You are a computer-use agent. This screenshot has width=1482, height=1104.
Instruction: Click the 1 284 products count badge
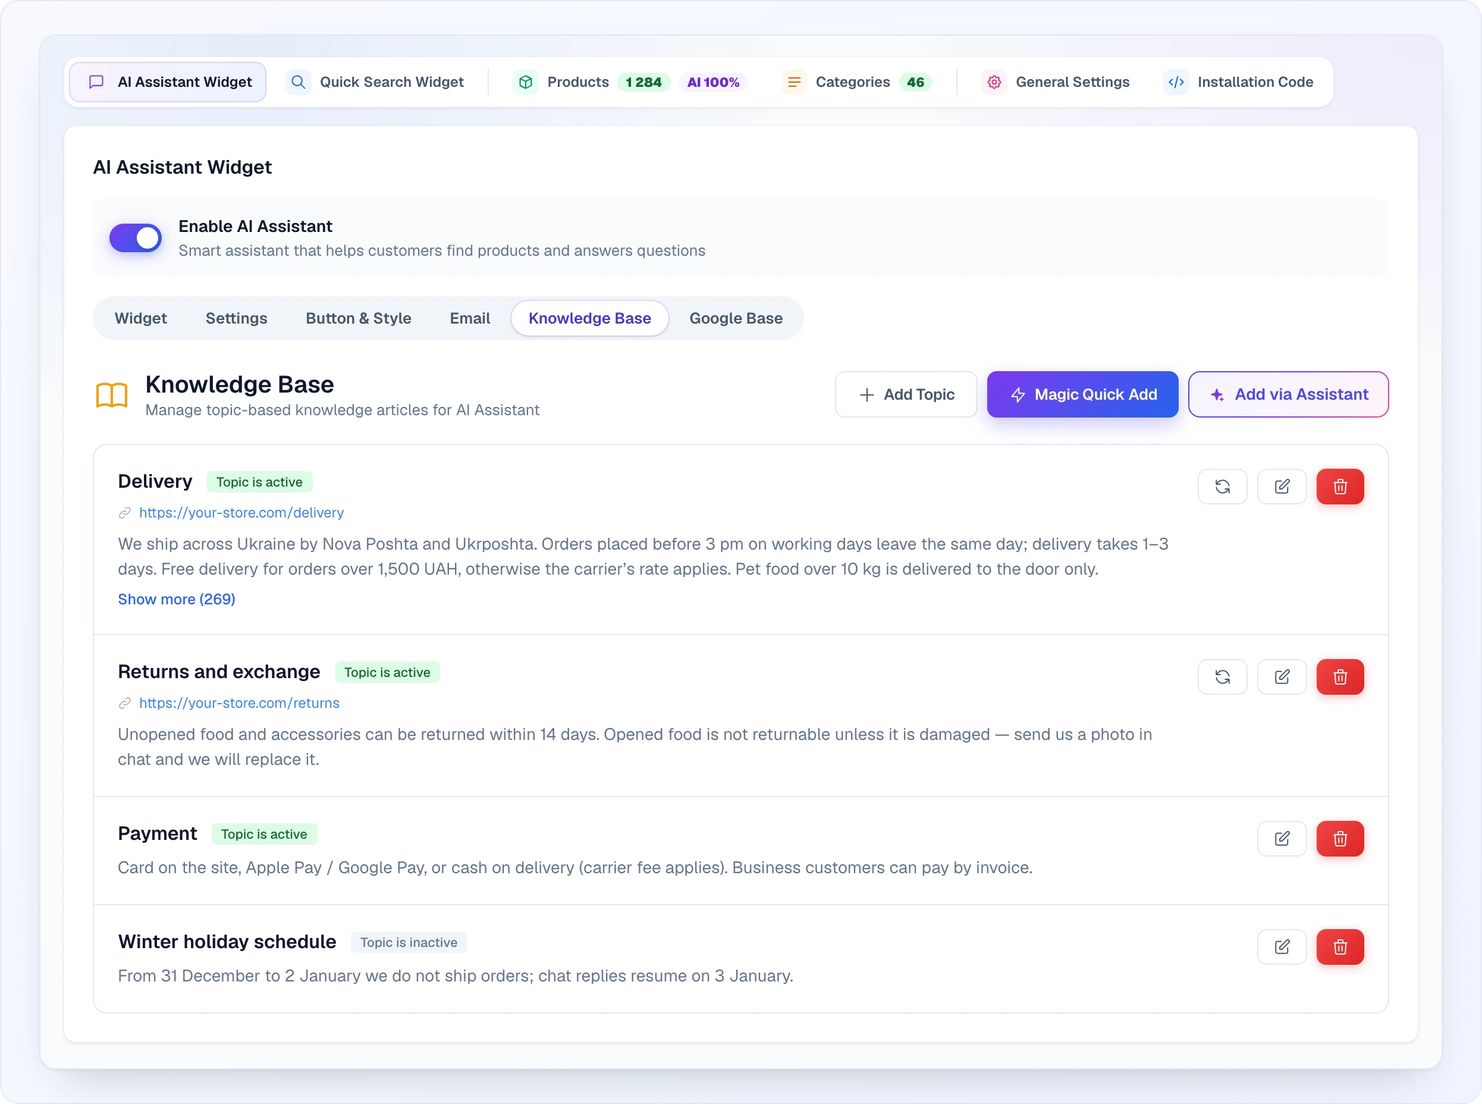tap(643, 82)
